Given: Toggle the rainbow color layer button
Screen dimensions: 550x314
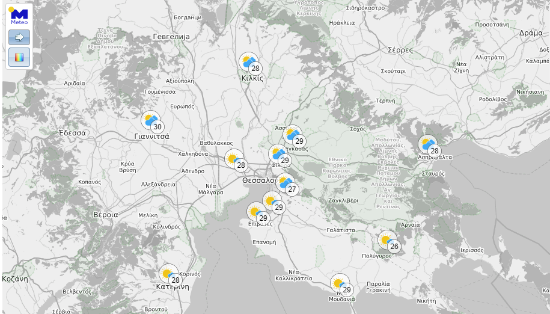Looking at the screenshot, I should pyautogui.click(x=19, y=58).
